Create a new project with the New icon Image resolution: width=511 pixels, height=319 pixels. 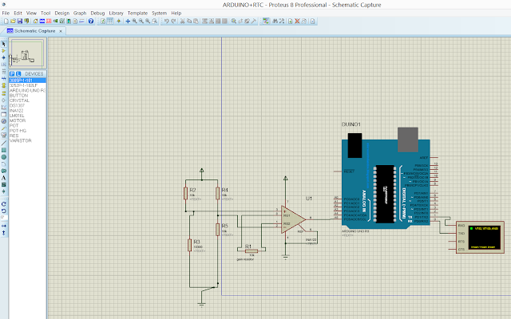point(6,22)
